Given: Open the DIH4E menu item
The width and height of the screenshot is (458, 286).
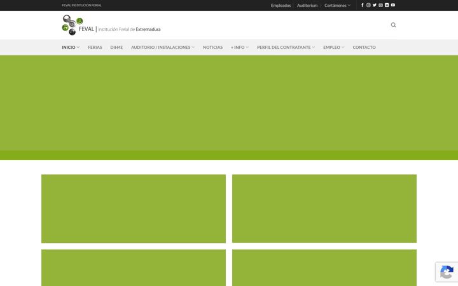Looking at the screenshot, I should coord(116,47).
